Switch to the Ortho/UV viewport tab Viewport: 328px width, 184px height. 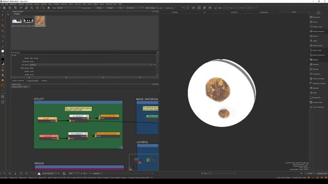[x=234, y=12]
